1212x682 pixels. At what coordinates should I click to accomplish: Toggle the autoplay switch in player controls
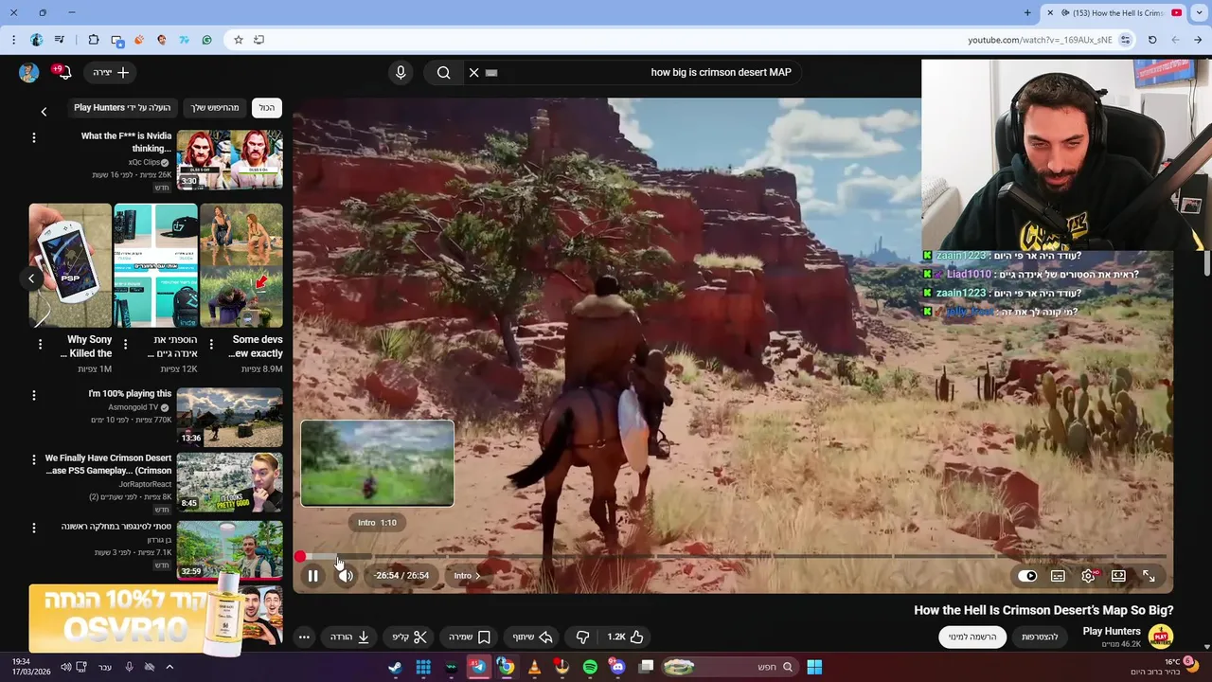[1028, 576]
